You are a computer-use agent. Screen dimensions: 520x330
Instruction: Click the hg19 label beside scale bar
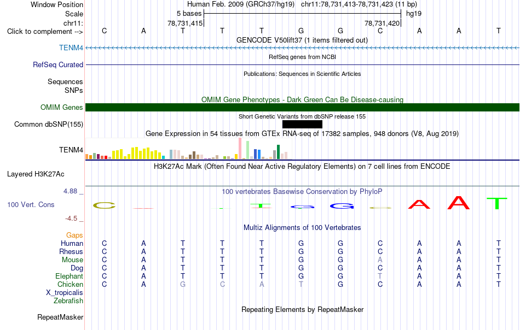pyautogui.click(x=414, y=14)
